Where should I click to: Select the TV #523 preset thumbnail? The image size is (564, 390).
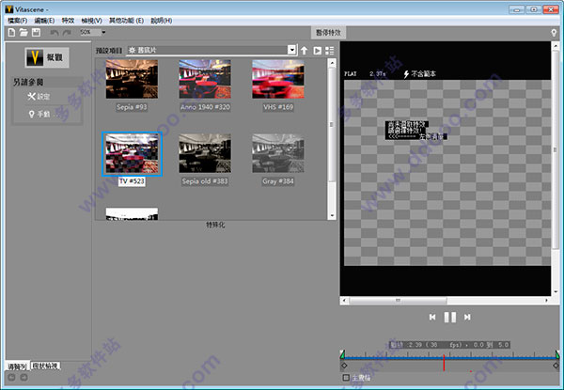[x=132, y=154]
